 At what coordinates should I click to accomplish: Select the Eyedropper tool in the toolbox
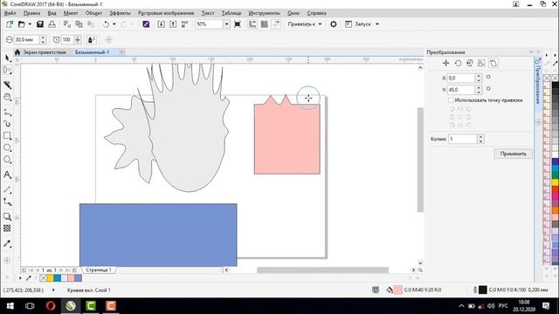click(x=7, y=244)
